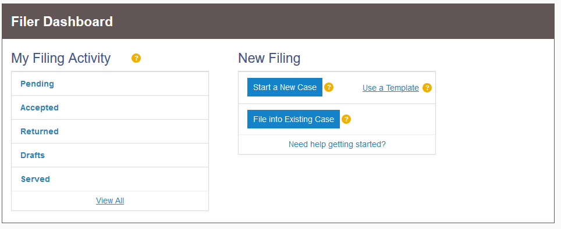This screenshot has width=561, height=229.
Task: Click the View All link
Action: tap(110, 201)
